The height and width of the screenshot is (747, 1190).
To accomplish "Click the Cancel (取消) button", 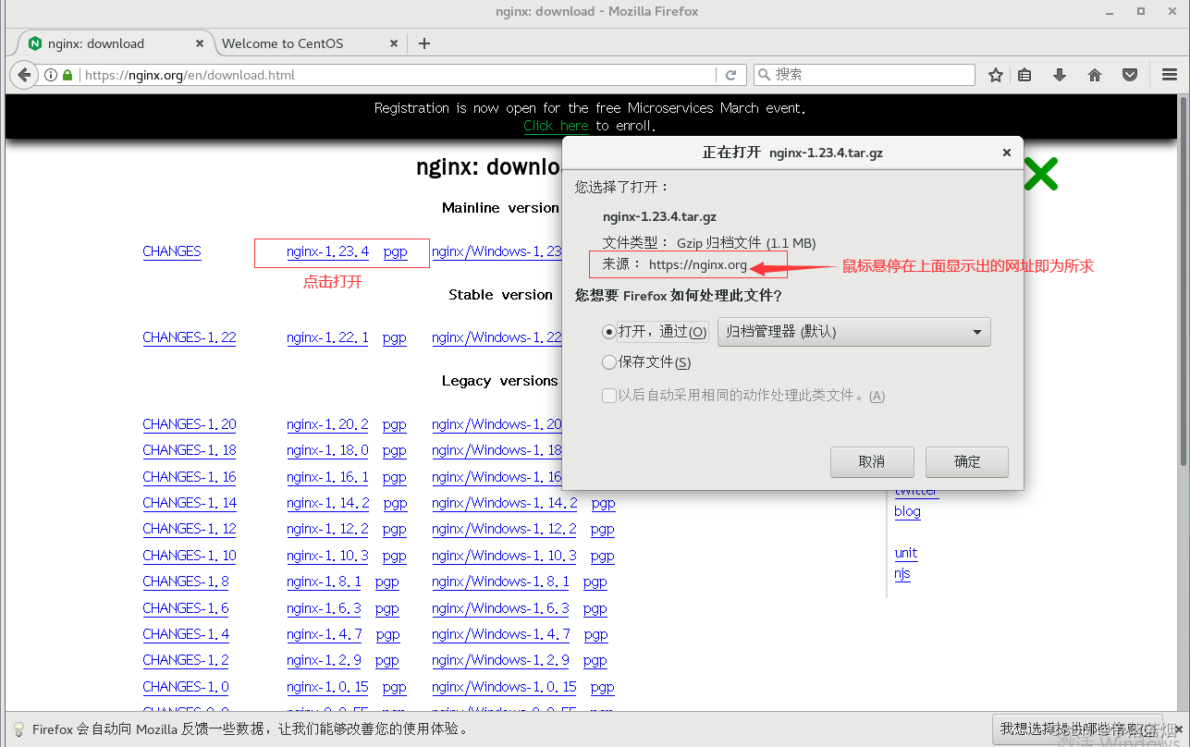I will pyautogui.click(x=872, y=462).
